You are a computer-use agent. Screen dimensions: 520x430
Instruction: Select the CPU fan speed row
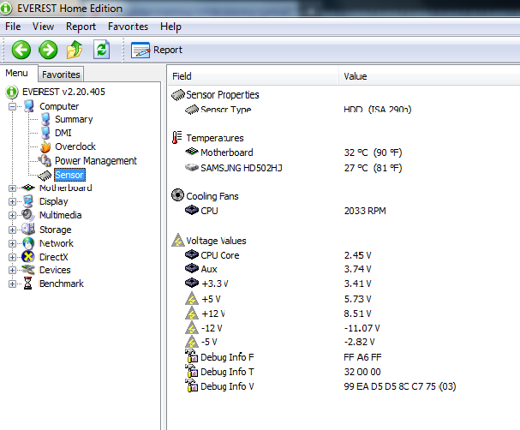[344, 211]
